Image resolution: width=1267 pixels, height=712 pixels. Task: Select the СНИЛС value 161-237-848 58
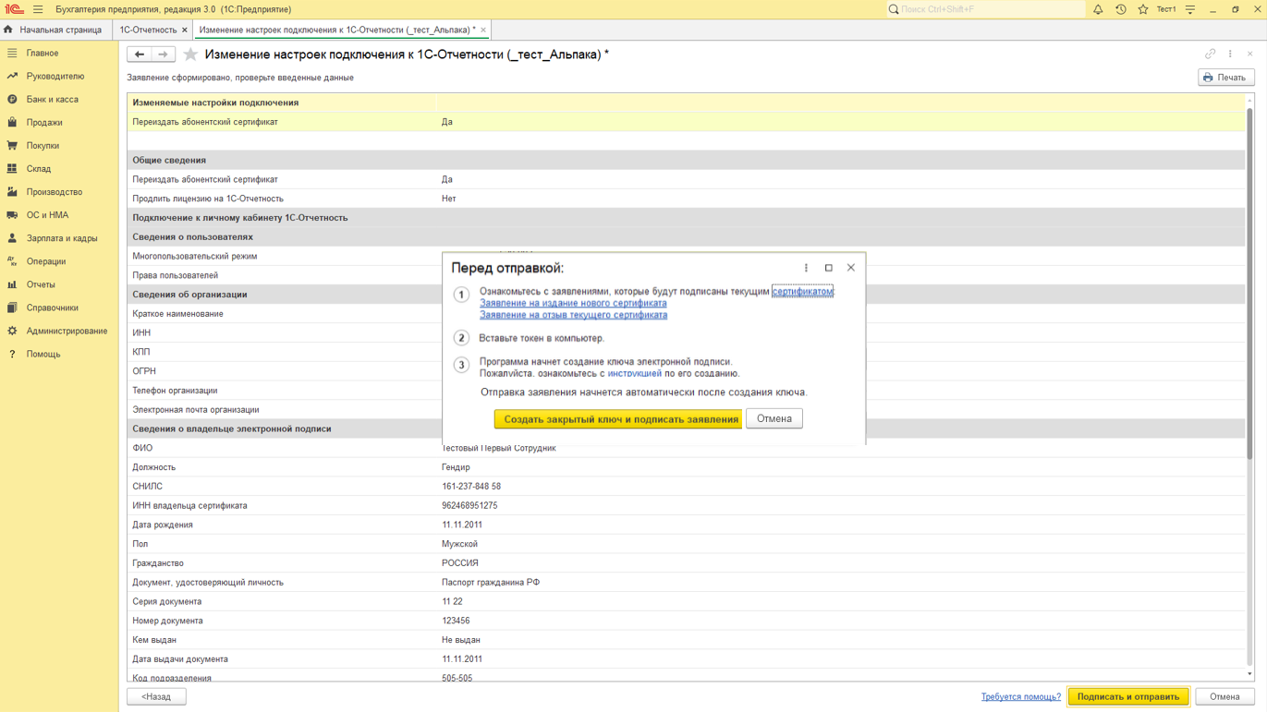point(471,487)
